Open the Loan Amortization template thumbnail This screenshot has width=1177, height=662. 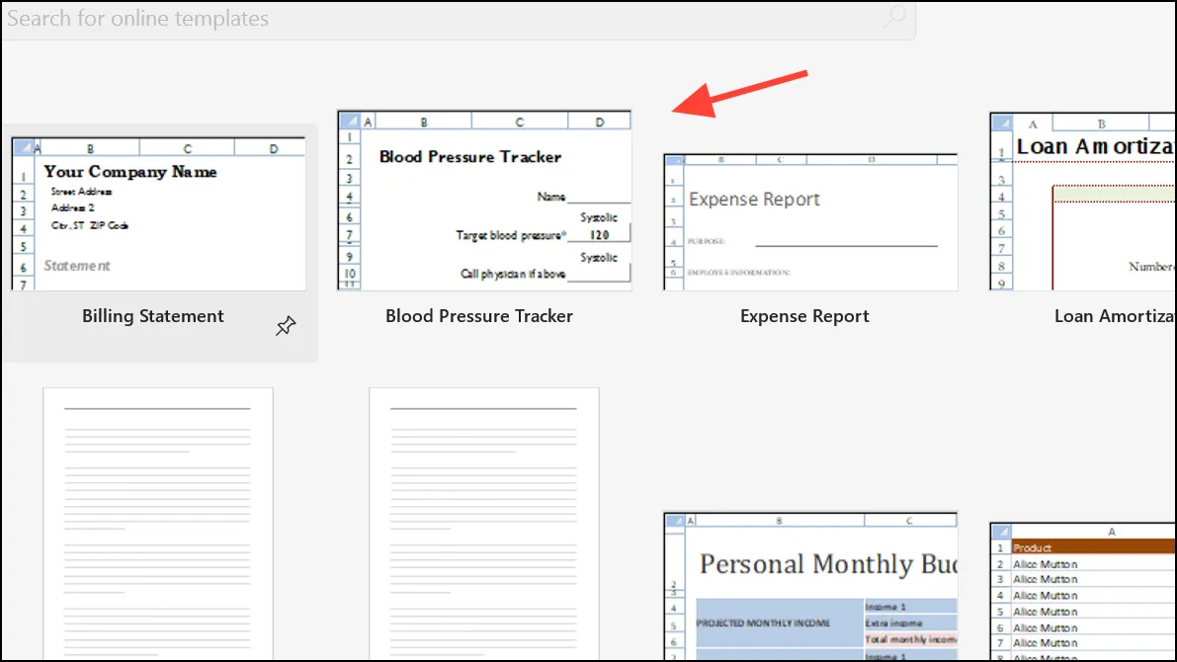click(x=1083, y=202)
